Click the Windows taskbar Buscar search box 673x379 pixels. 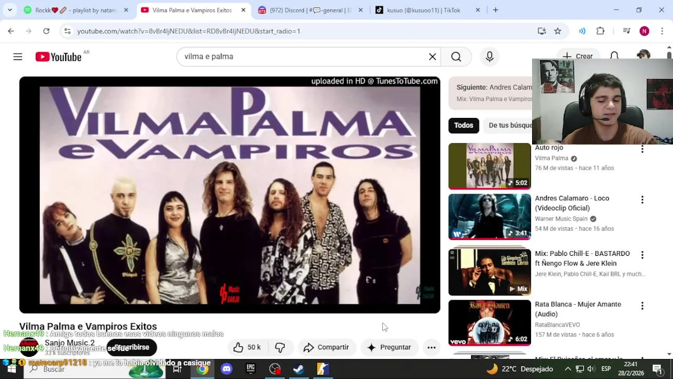(x=95, y=369)
